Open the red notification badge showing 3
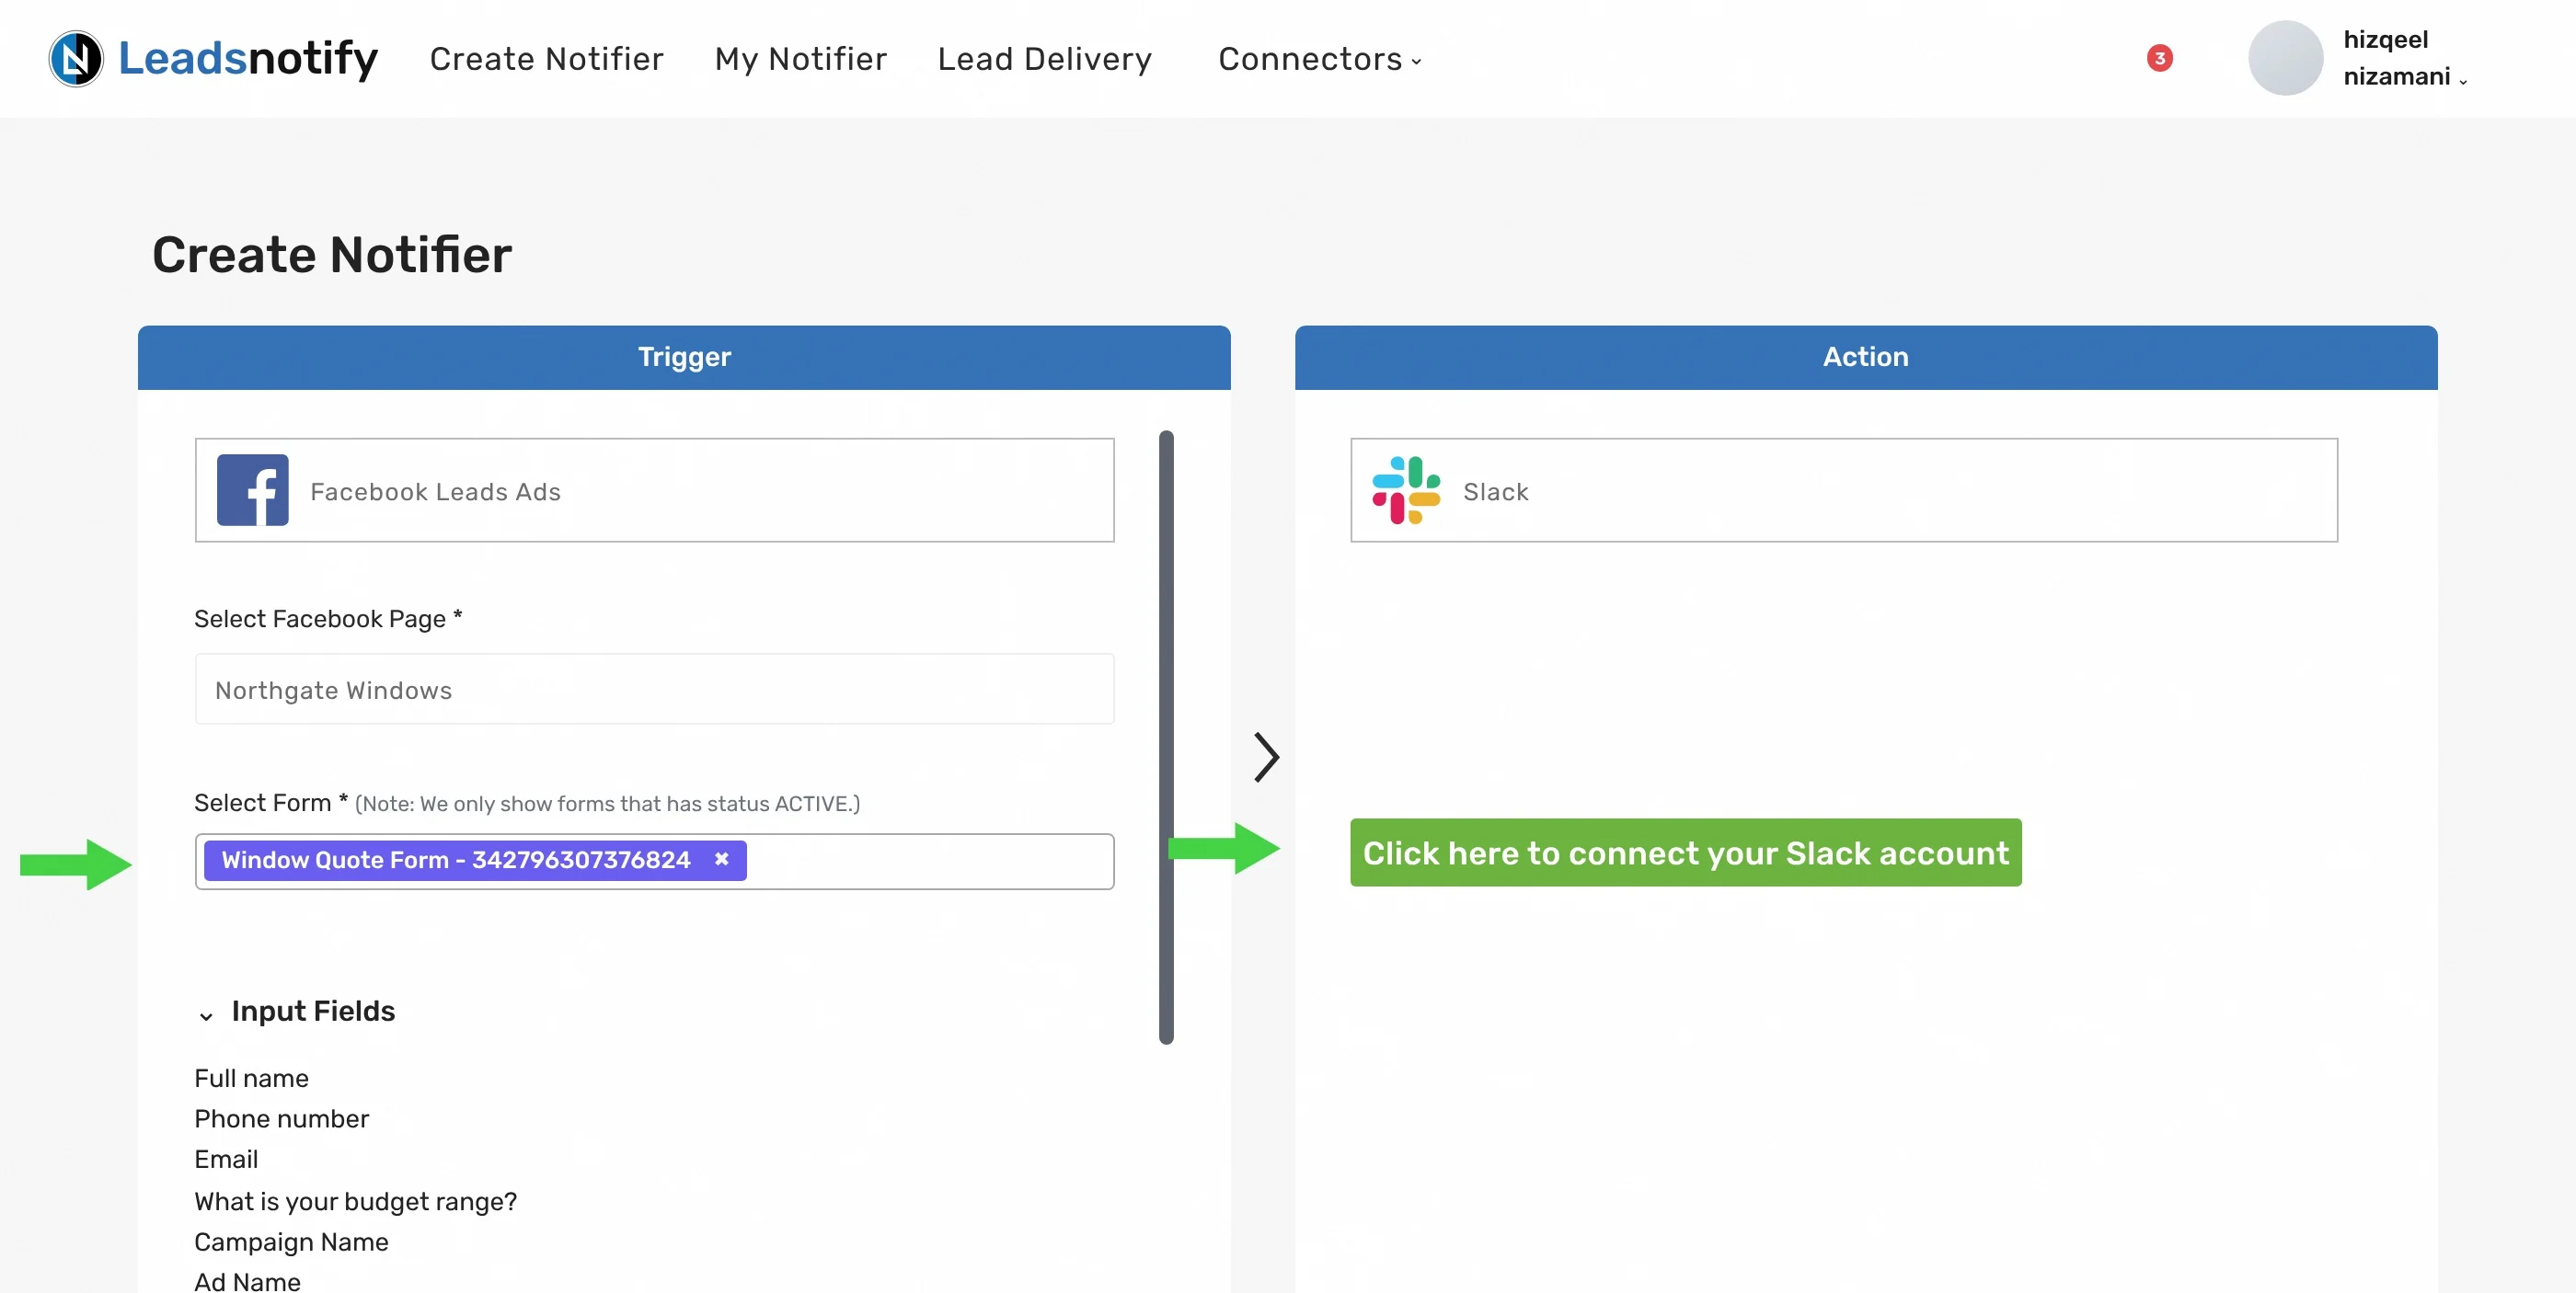 [2159, 58]
